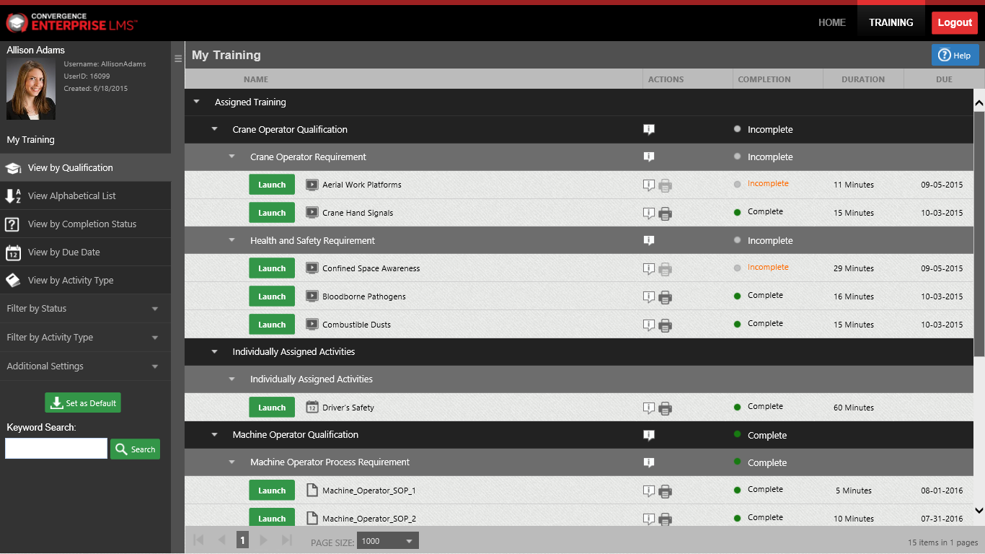
Task: Click print icon for Crane Hand Signals
Action: click(666, 214)
